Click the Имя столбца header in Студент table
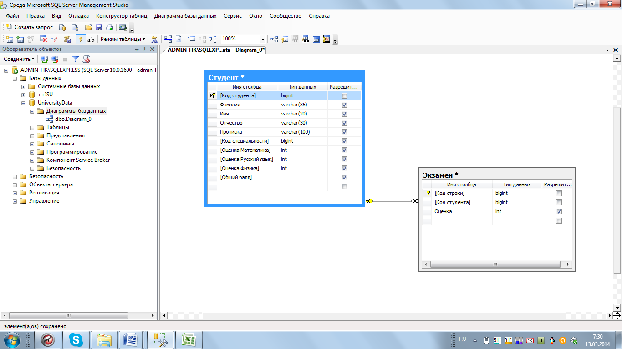Viewport: 622px width, 349px height. tap(247, 87)
